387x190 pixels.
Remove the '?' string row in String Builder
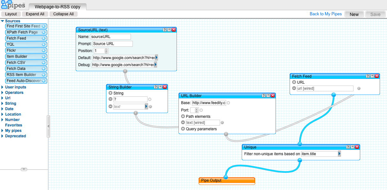tap(110, 99)
